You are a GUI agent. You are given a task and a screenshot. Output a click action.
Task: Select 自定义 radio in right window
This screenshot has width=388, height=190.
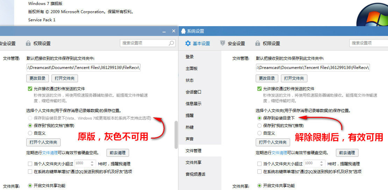[x=259, y=133]
